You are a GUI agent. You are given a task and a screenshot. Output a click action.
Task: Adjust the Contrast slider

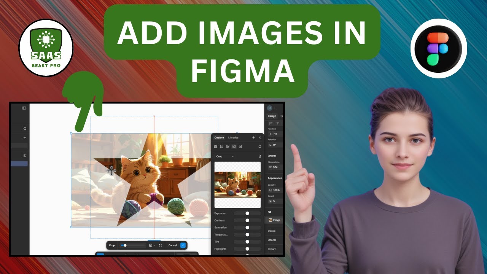[x=247, y=220]
